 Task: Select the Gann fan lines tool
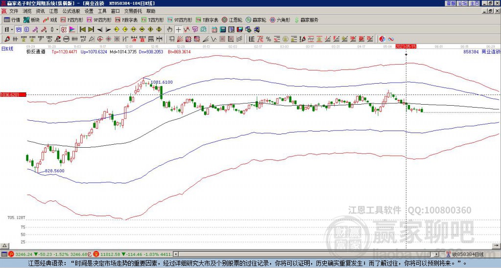click(x=180, y=39)
